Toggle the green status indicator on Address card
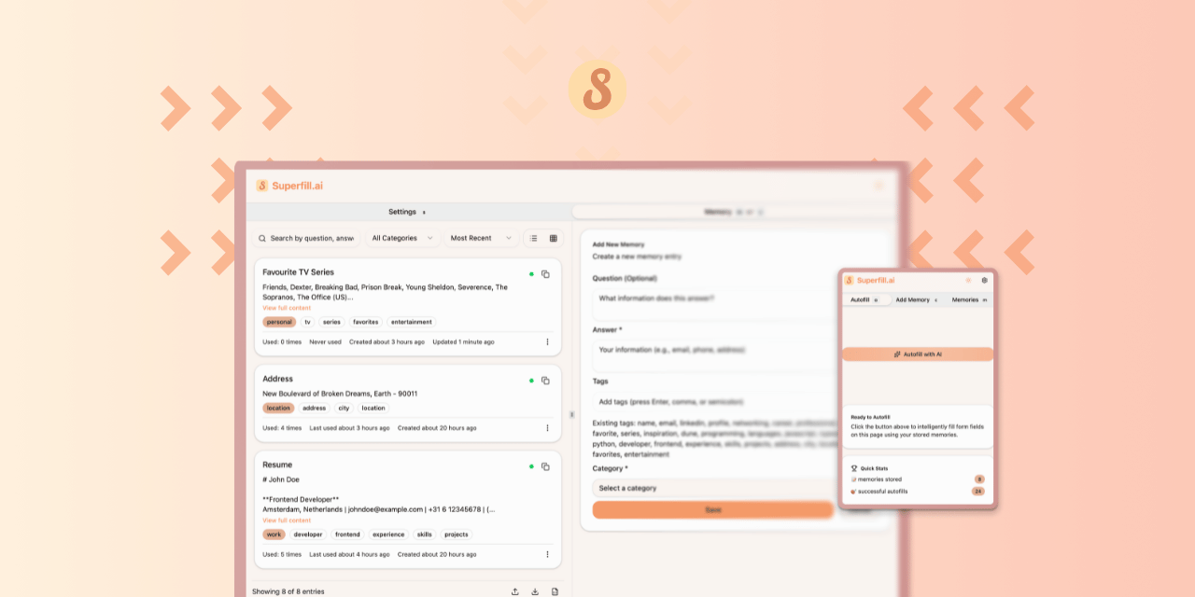Image resolution: width=1195 pixels, height=597 pixels. pos(532,381)
